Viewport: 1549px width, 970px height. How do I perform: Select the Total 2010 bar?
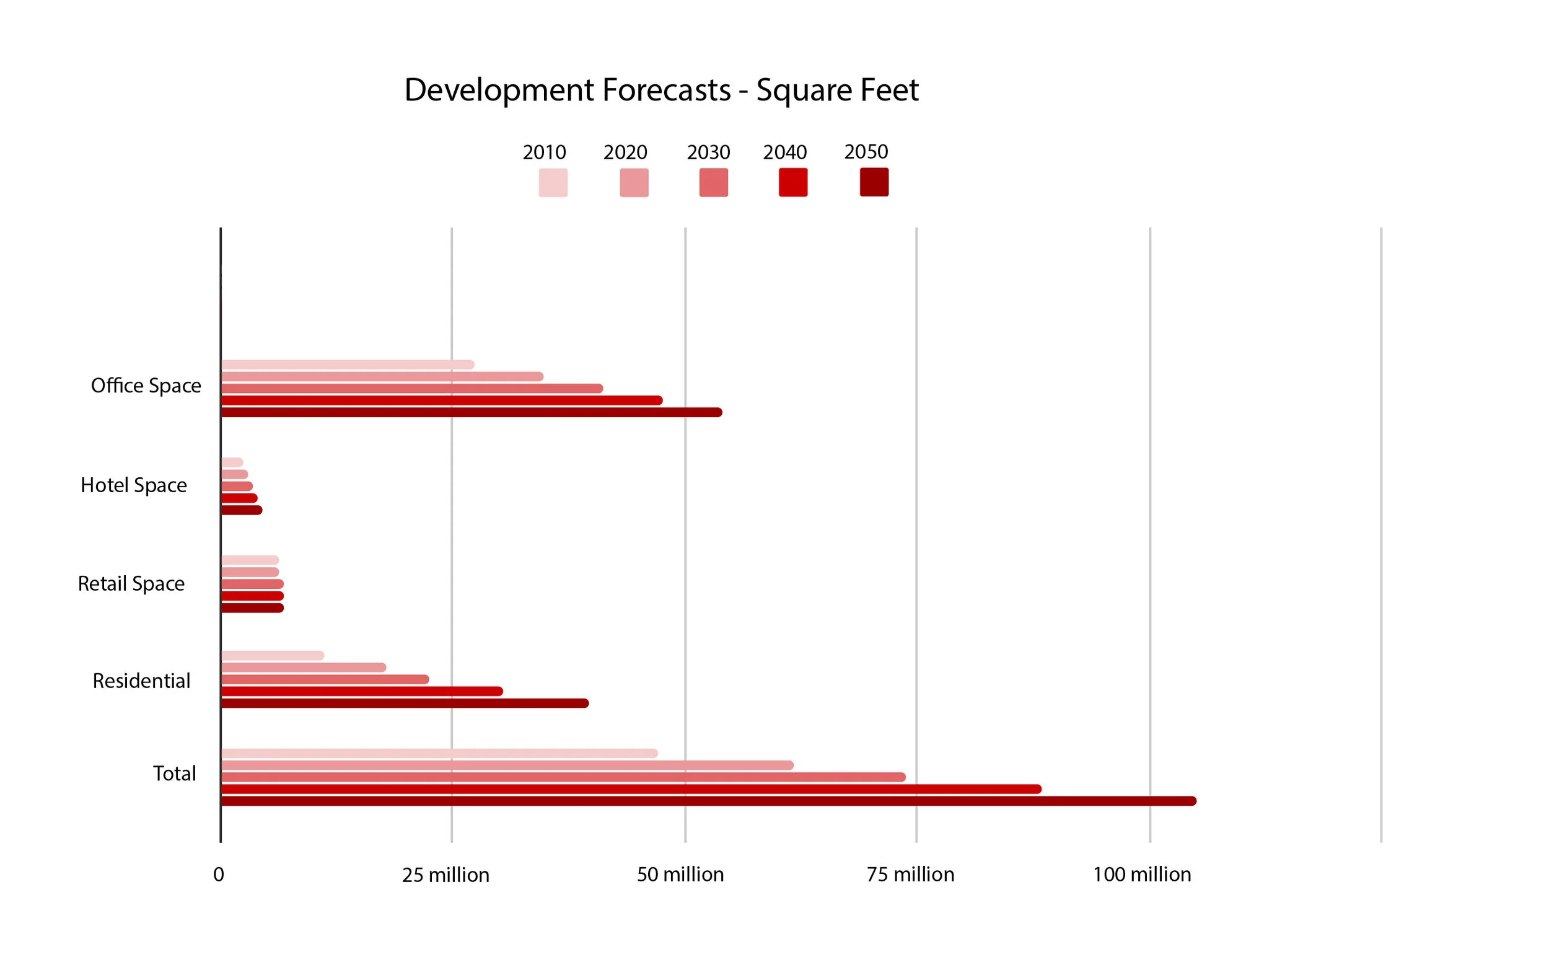(439, 753)
